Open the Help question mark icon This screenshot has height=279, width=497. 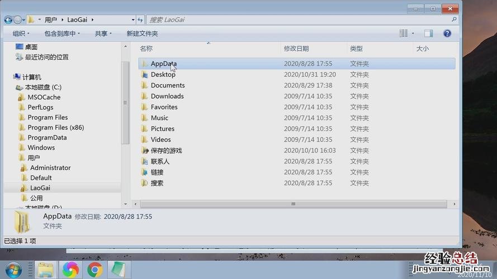(447, 33)
